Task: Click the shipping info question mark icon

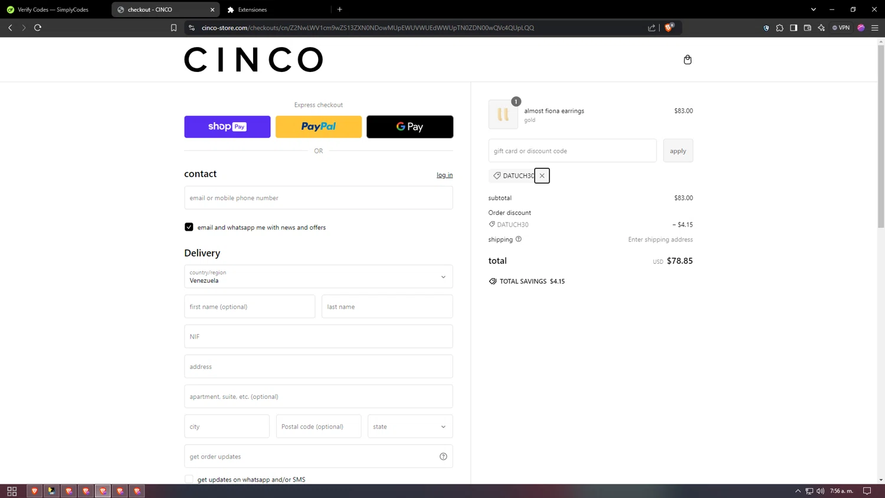Action: pos(519,239)
